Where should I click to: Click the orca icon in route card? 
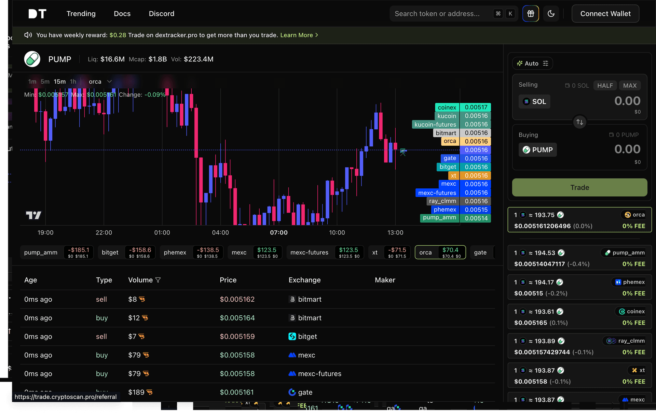[x=628, y=215]
